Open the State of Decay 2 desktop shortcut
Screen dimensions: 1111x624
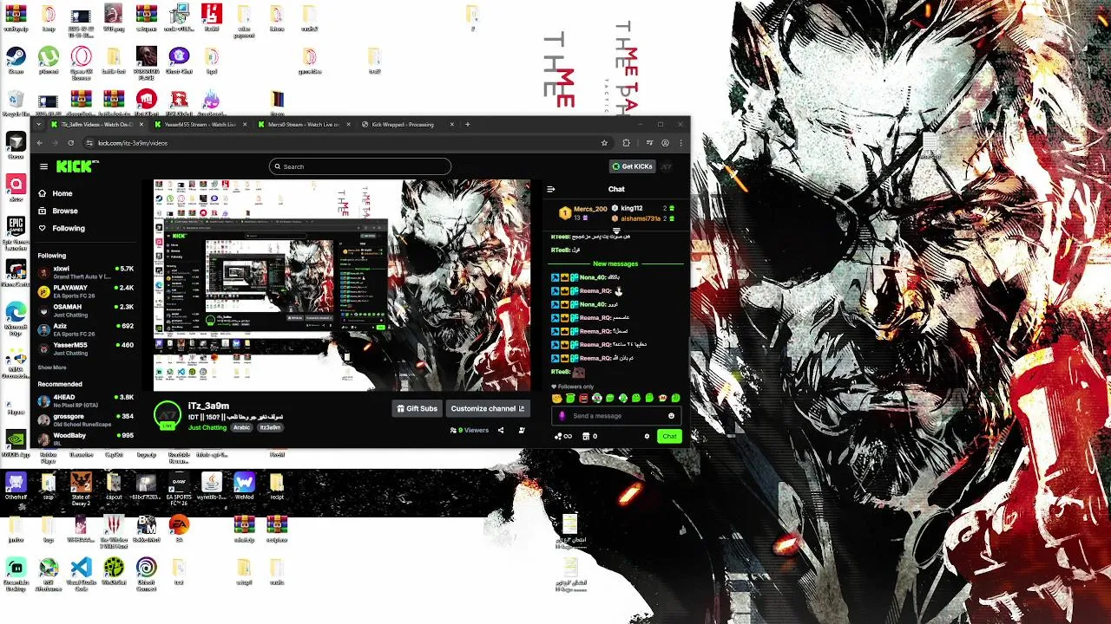[81, 487]
